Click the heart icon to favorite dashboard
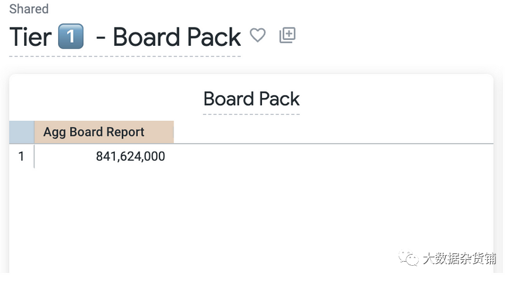 click(257, 35)
